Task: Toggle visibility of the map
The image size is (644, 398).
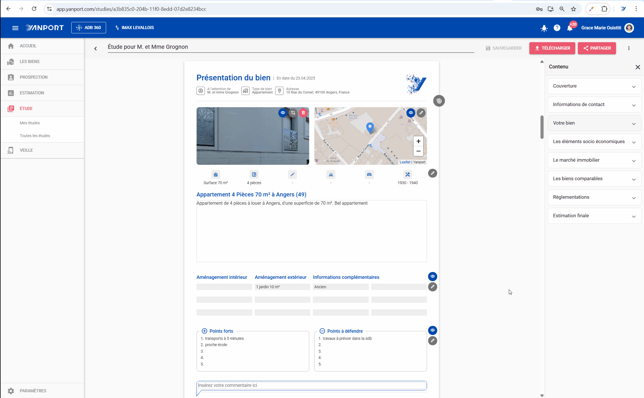Action: (411, 113)
